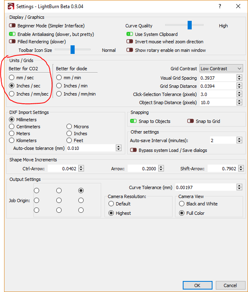Enable Snap to Grid switch

tap(190, 121)
